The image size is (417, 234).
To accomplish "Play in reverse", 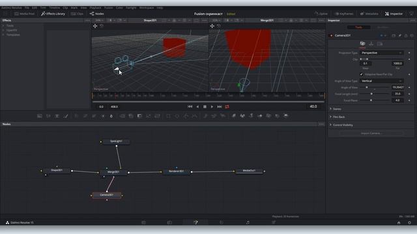I will pyautogui.click(x=197, y=107).
